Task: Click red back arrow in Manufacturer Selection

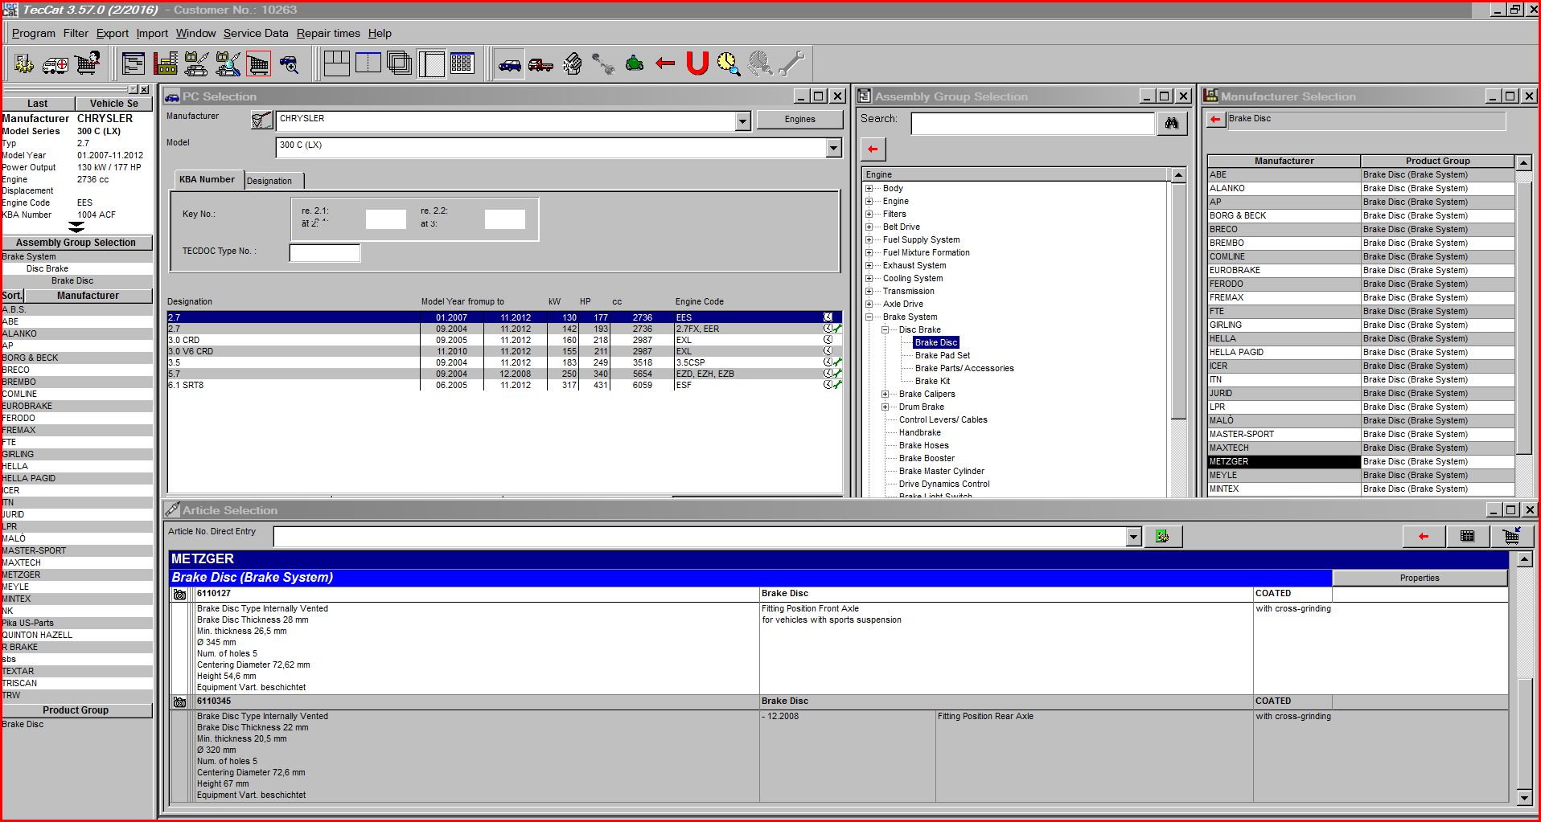Action: click(1215, 119)
